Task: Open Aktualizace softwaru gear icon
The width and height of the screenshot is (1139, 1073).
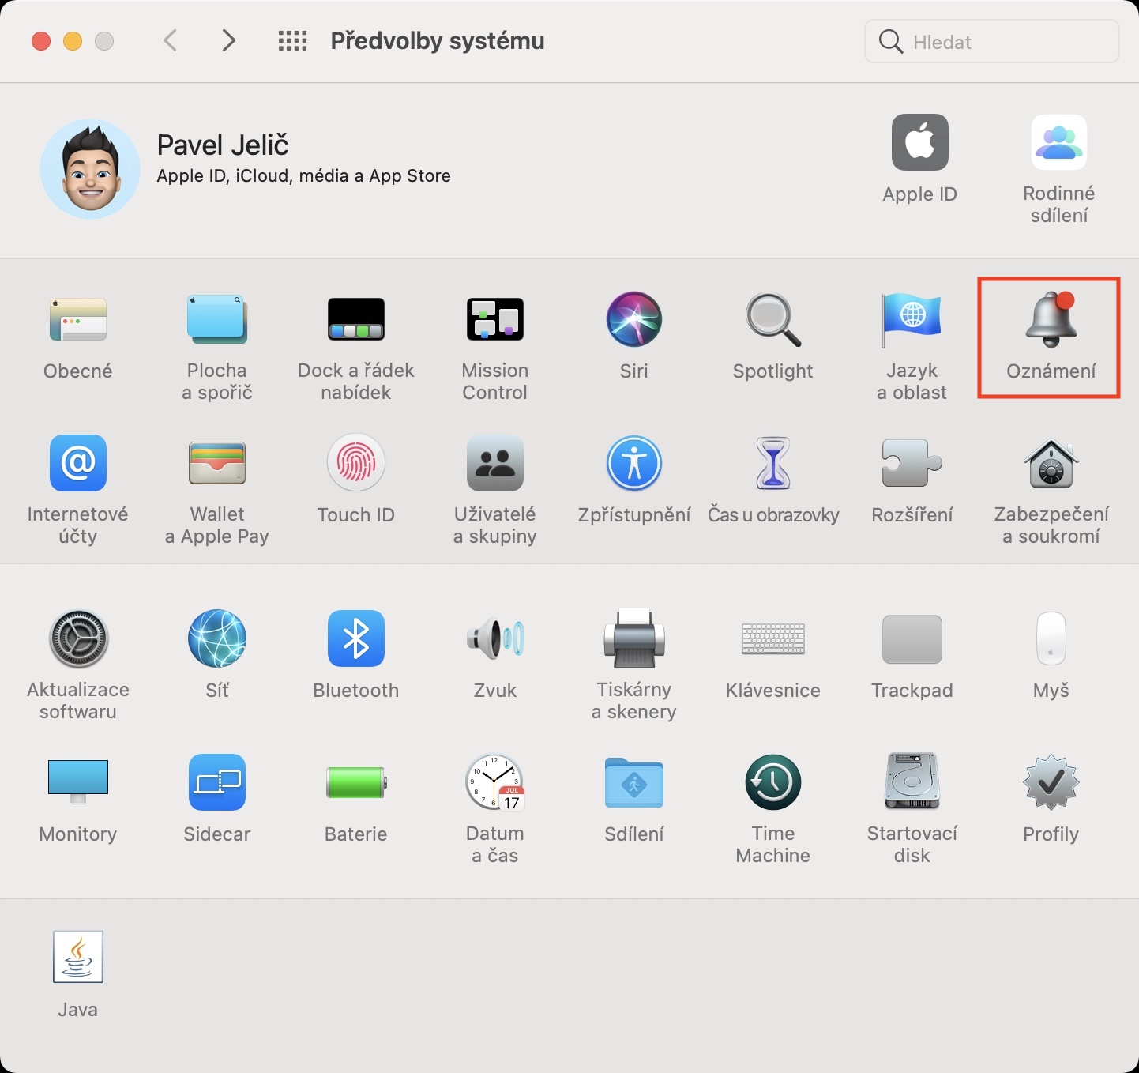Action: tap(78, 638)
